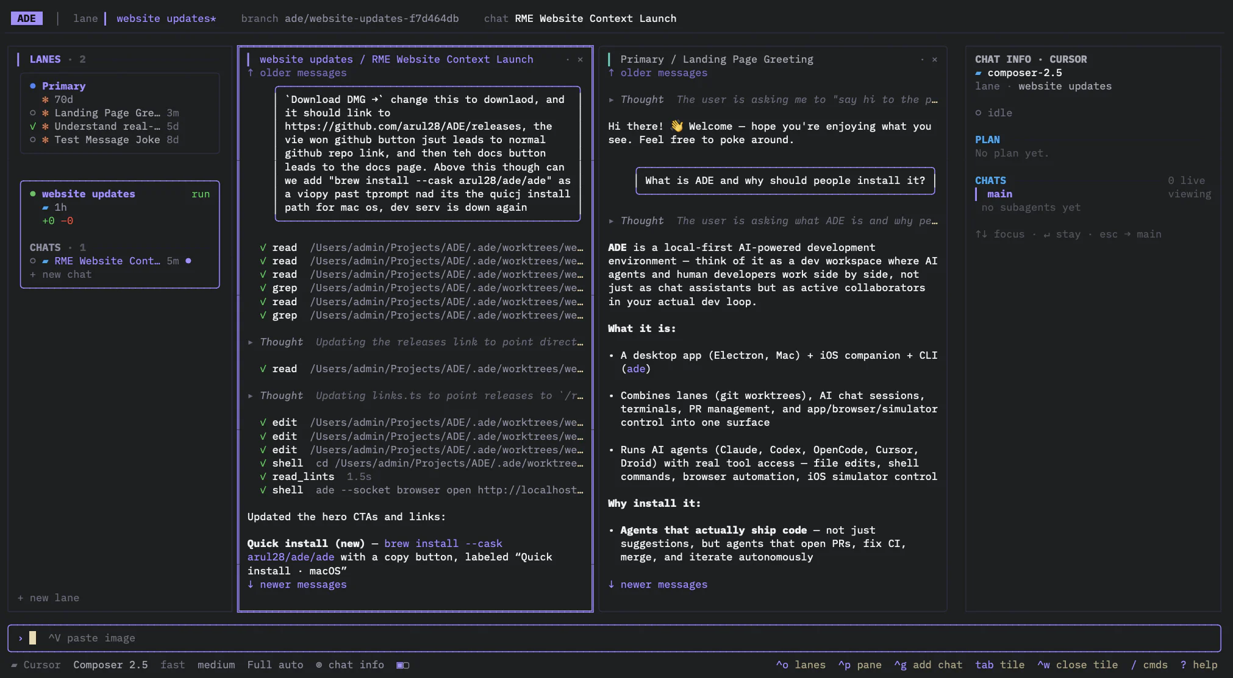The image size is (1233, 678).
Task: Click run on the website updates lane
Action: coord(201,194)
